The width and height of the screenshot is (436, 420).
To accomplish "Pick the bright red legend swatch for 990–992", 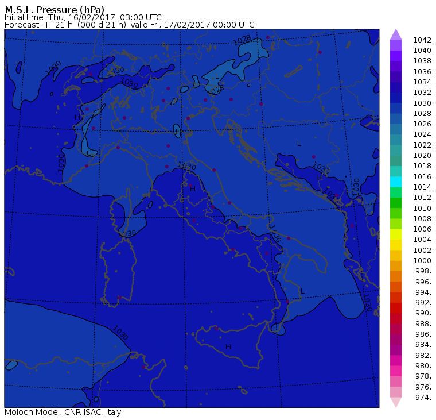I will 396,308.
